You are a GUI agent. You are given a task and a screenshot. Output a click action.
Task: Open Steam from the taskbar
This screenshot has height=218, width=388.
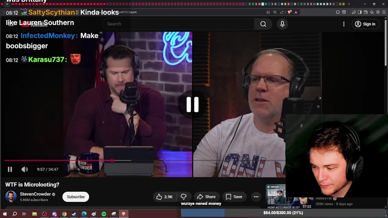point(74,214)
